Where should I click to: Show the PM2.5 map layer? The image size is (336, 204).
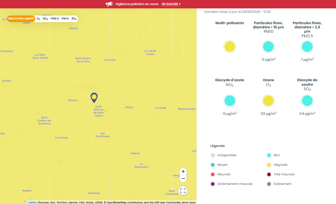click(x=55, y=19)
